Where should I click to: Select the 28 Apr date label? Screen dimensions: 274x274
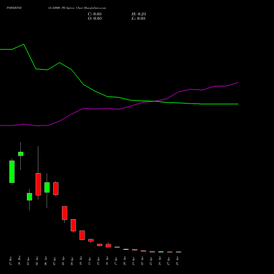(x=177, y=261)
